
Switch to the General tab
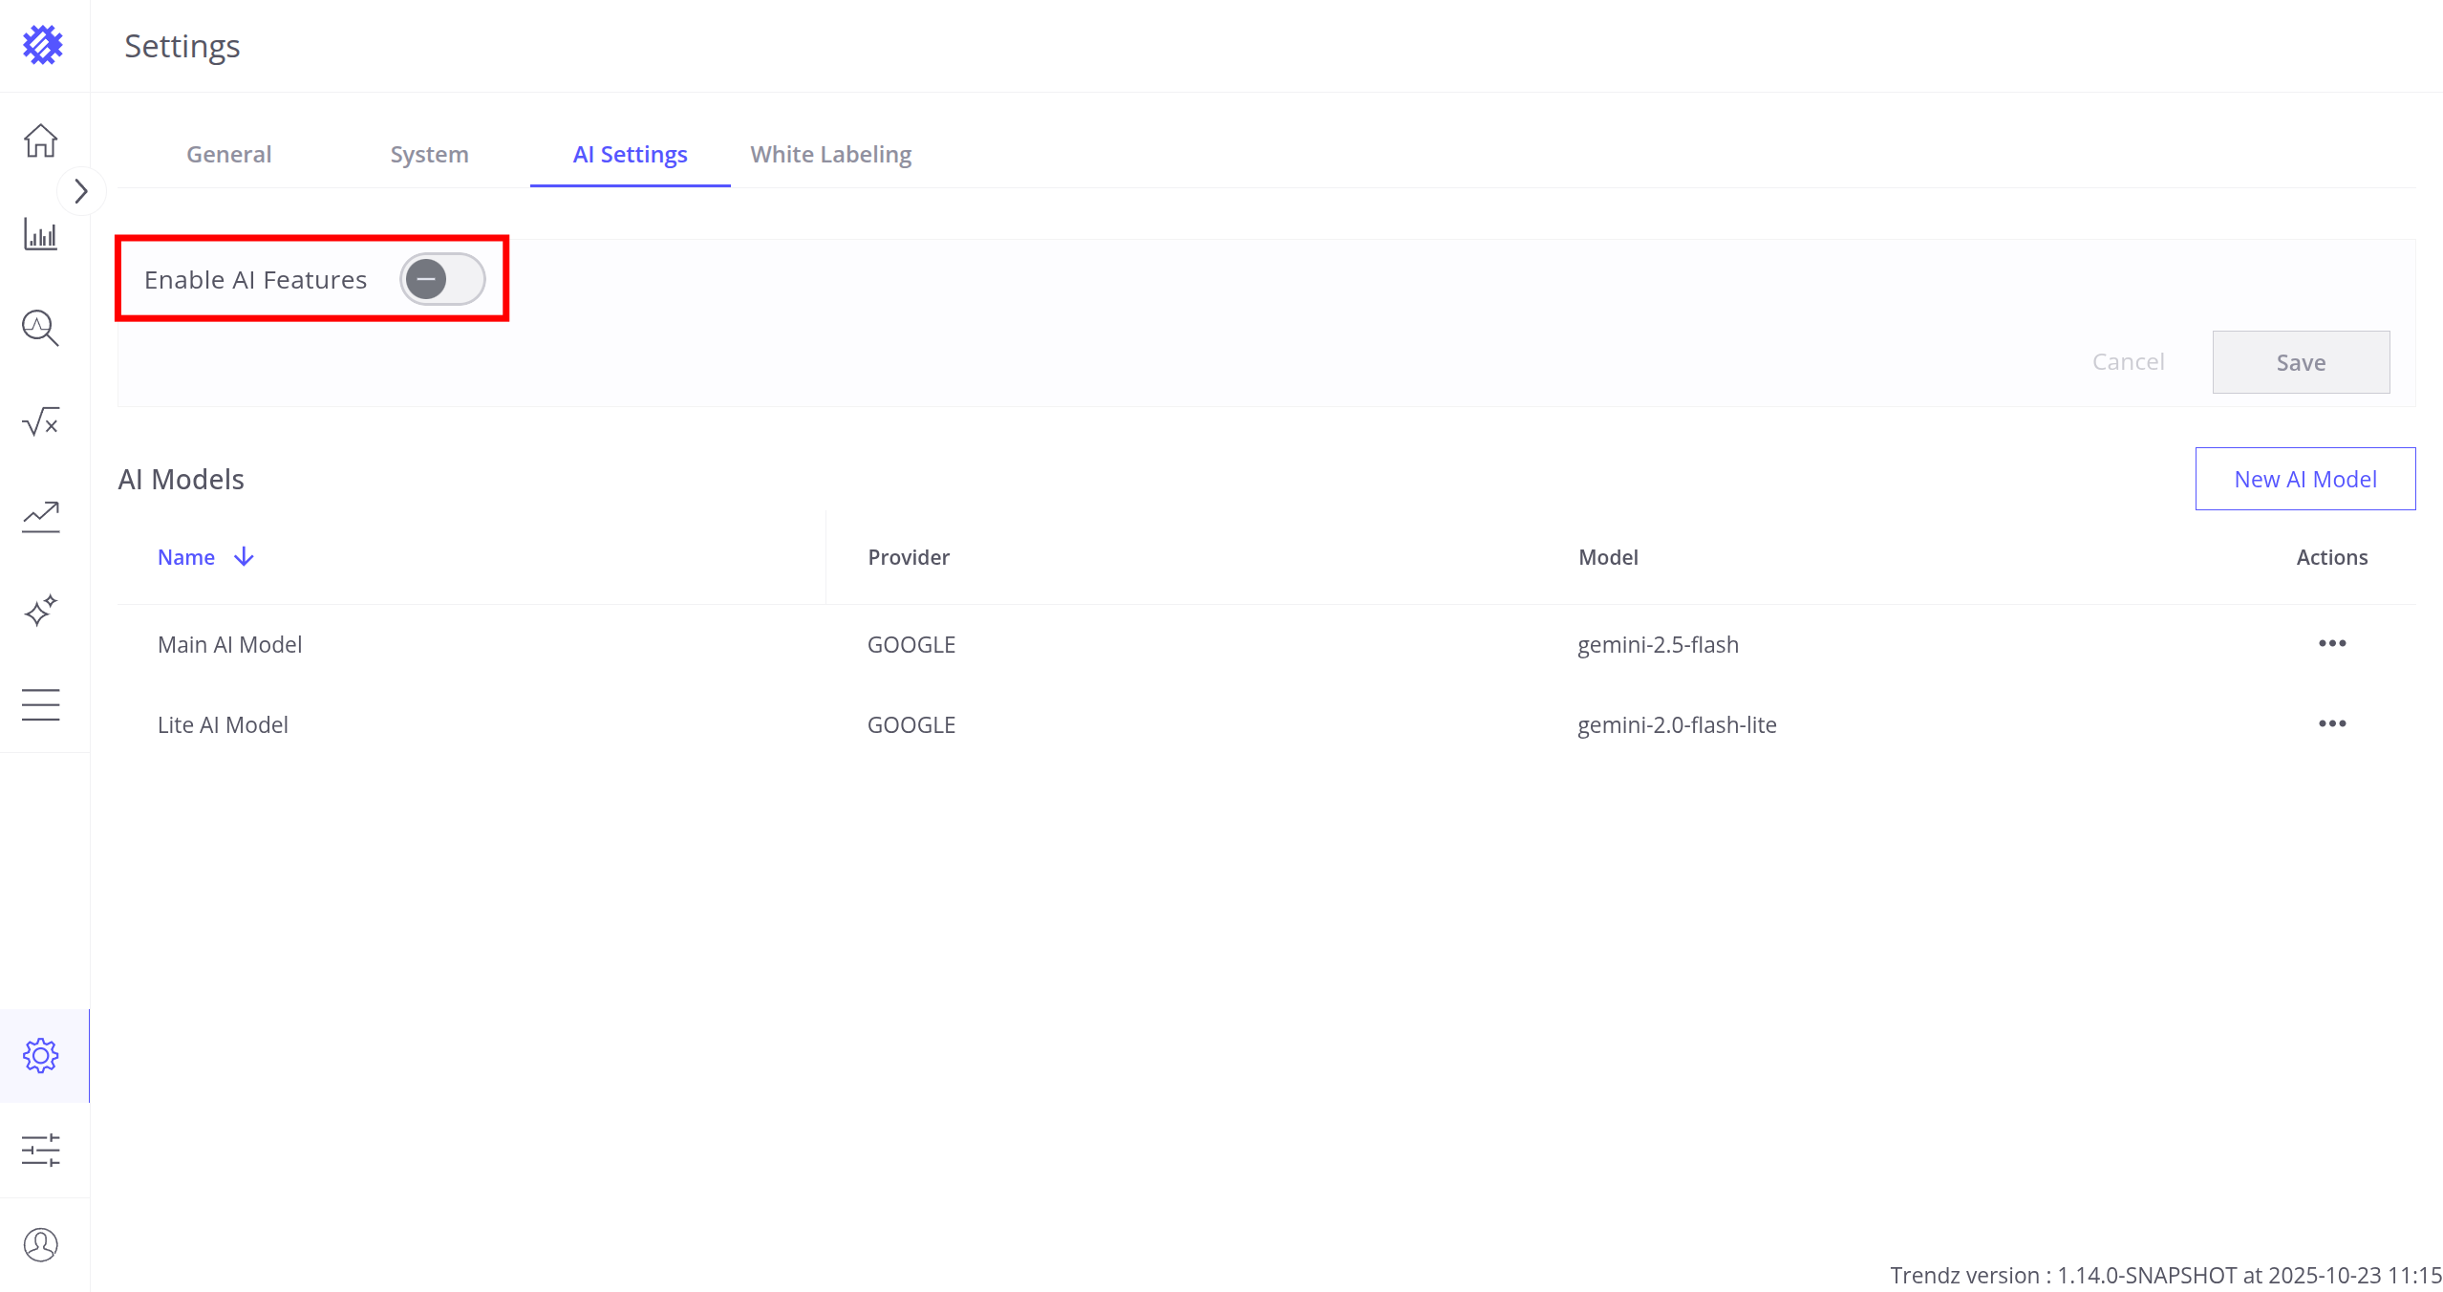coord(229,155)
